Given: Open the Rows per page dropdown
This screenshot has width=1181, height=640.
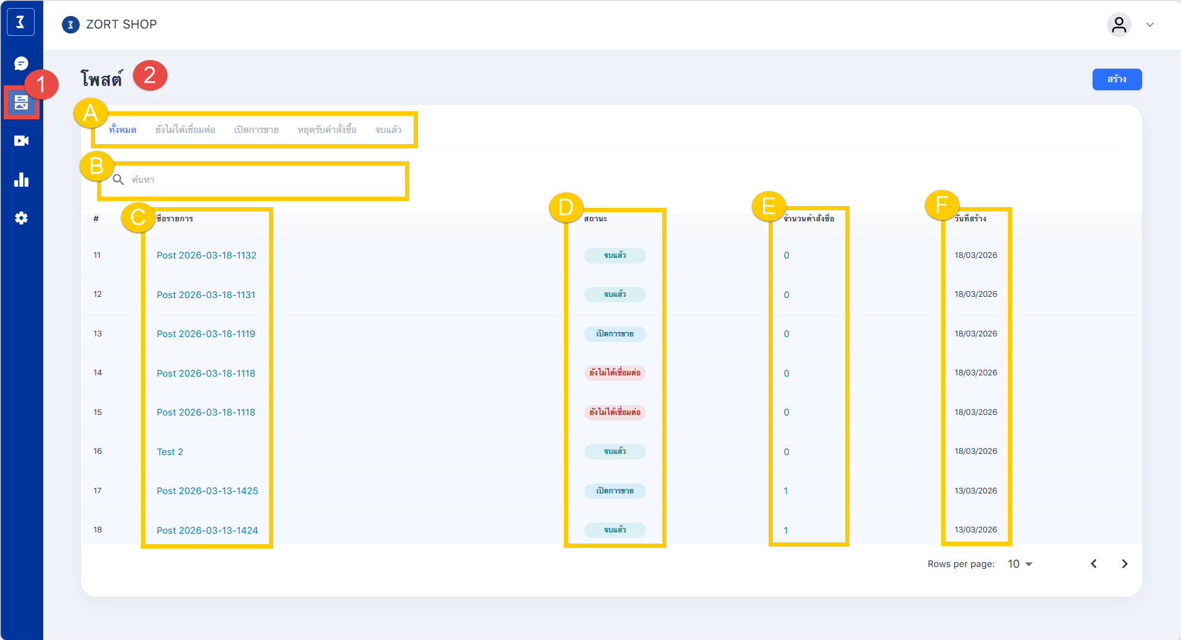Looking at the screenshot, I should [x=1020, y=564].
